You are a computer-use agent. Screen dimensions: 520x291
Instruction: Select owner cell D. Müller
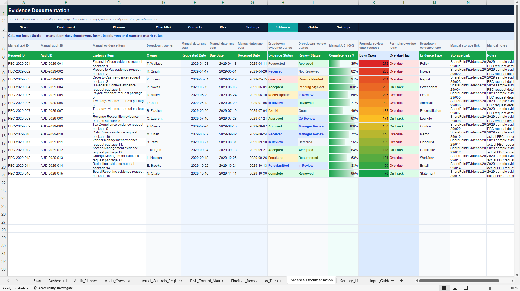[163, 95]
